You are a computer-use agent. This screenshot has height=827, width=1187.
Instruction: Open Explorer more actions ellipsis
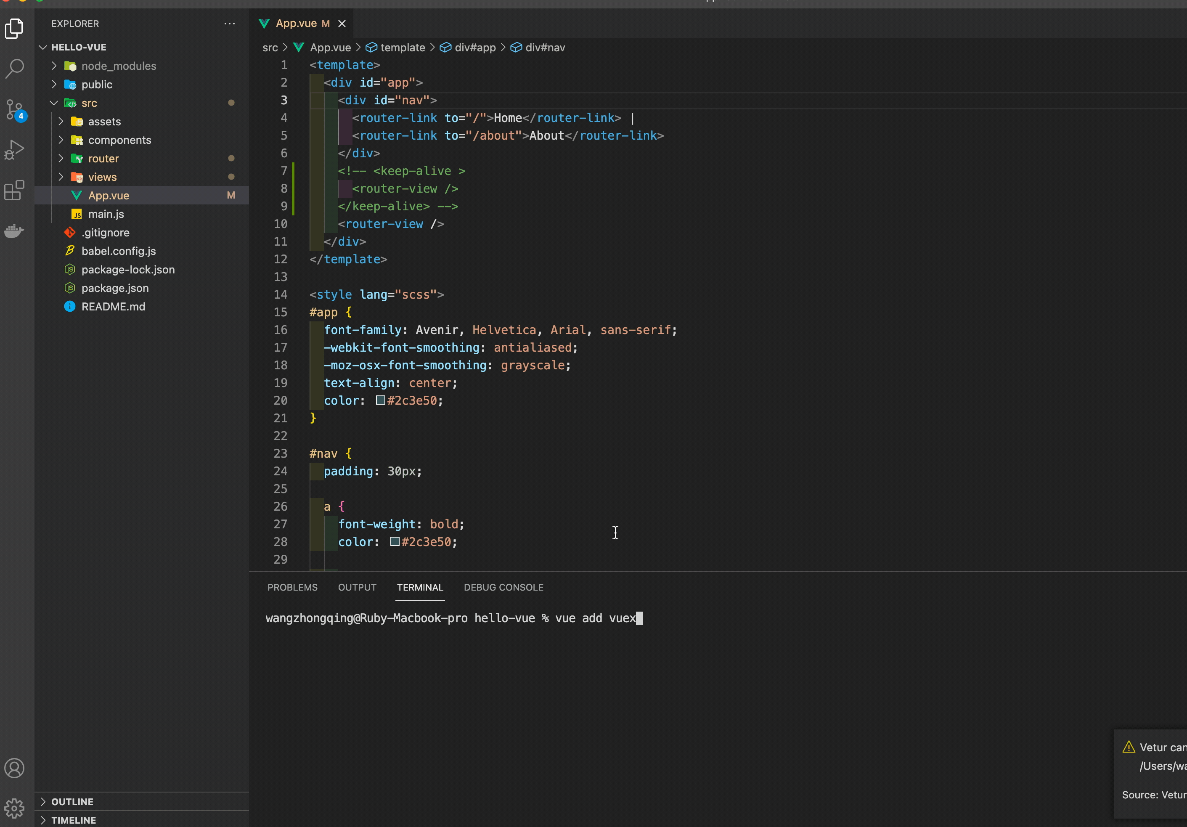230,24
